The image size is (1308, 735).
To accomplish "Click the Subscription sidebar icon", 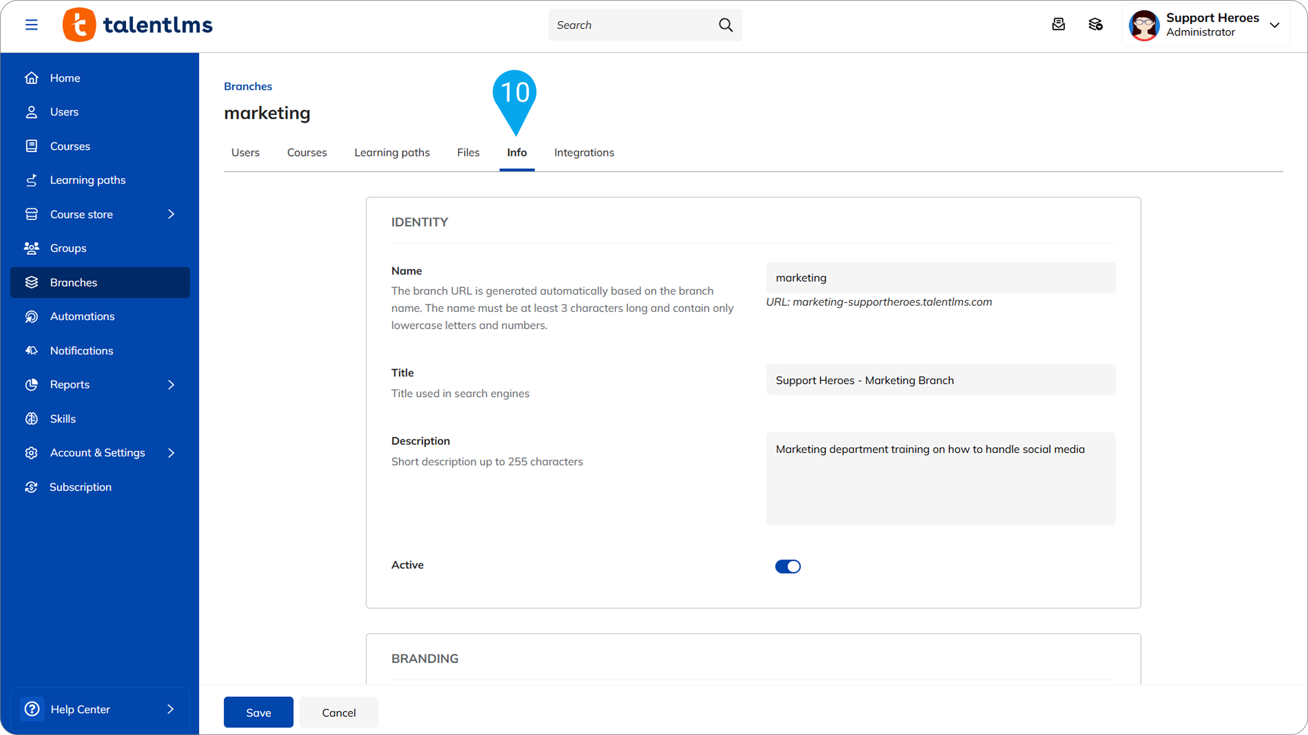I will (31, 487).
